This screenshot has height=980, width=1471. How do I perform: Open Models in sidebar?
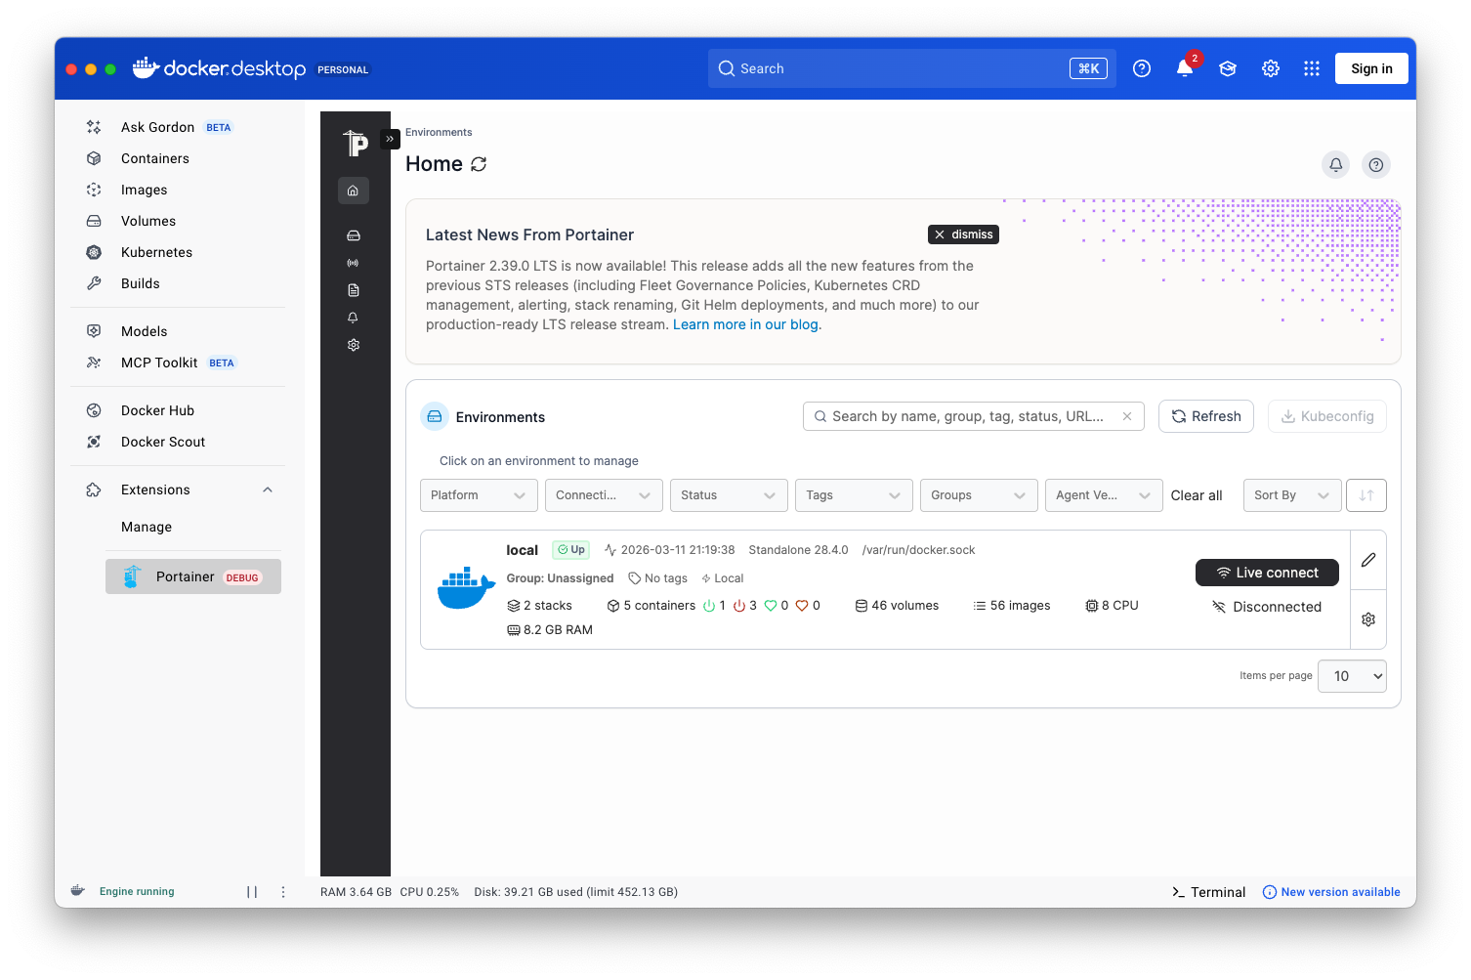pyautogui.click(x=178, y=331)
